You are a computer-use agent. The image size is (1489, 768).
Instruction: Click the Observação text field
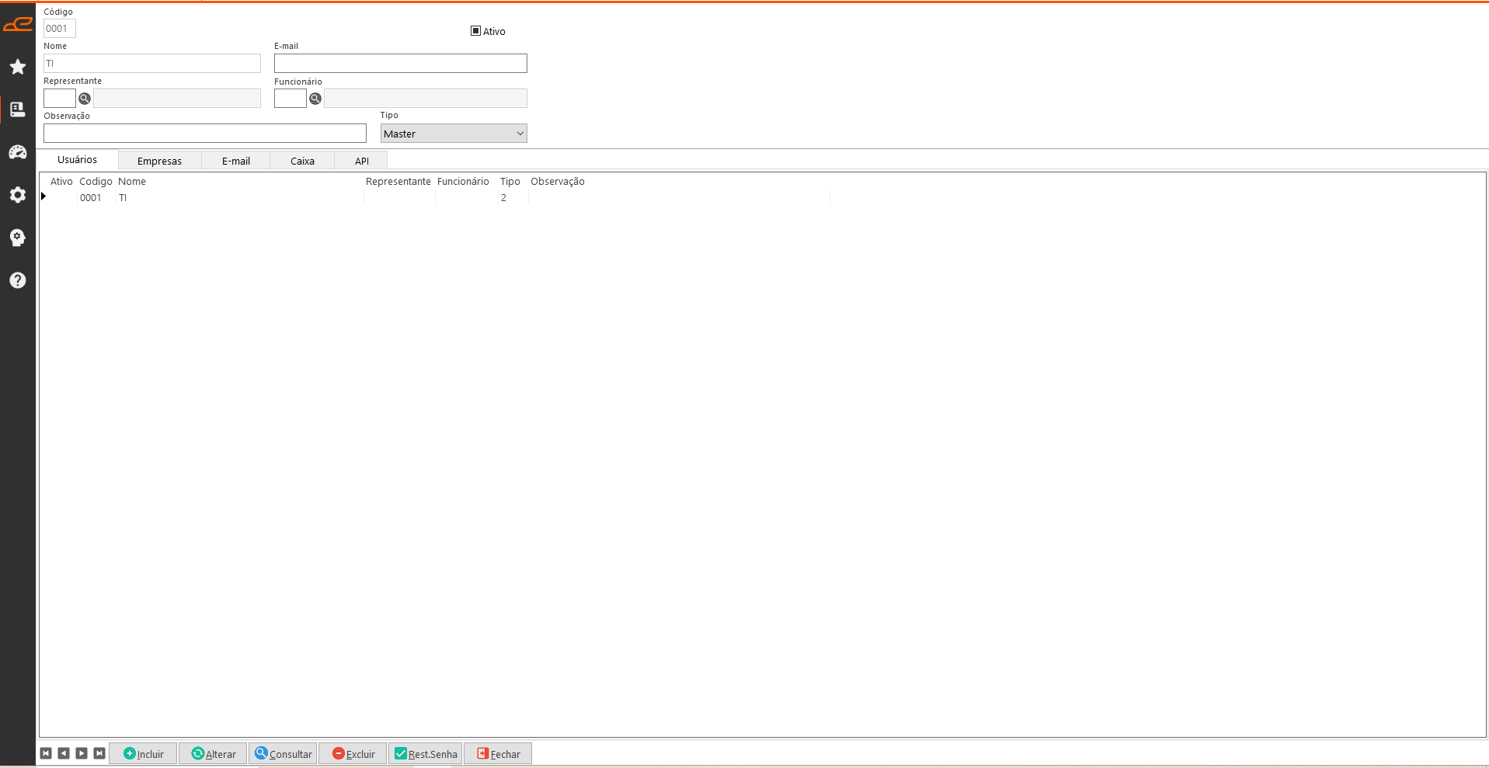click(x=204, y=134)
